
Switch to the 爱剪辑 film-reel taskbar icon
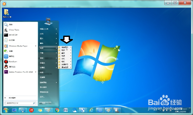pyautogui.click(x=100, y=110)
